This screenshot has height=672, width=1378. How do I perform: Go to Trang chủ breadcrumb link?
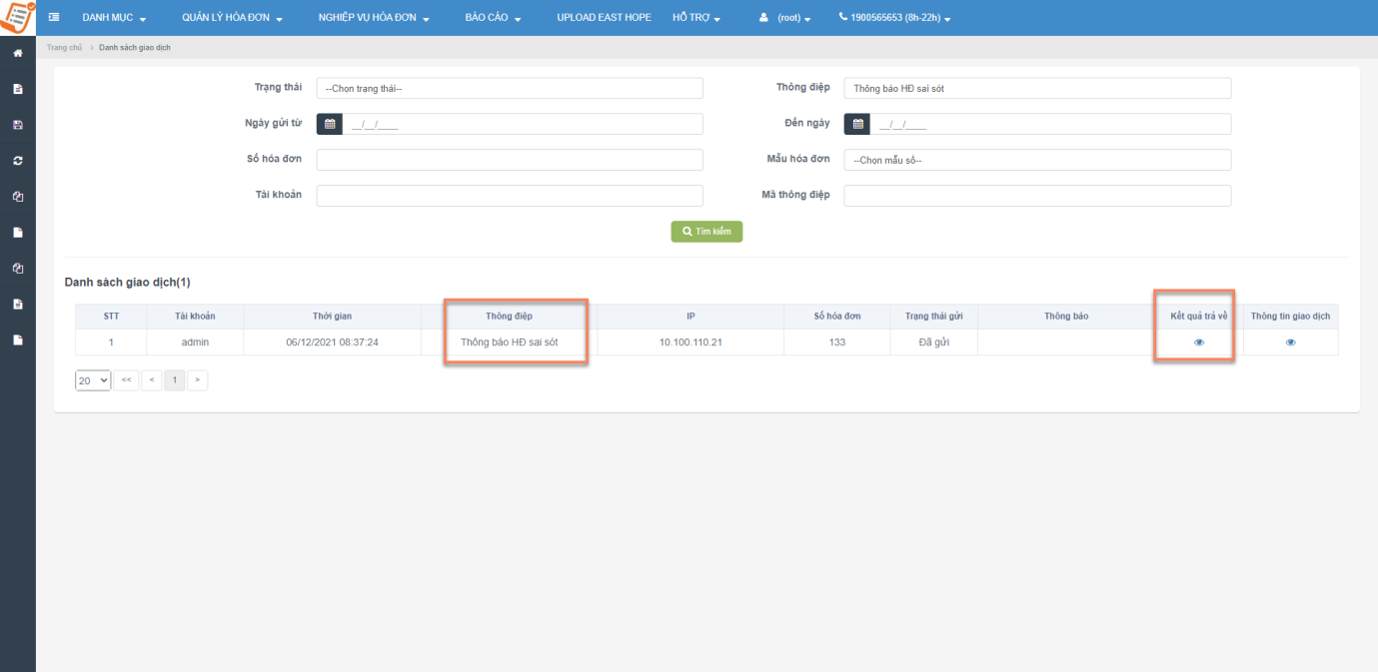(x=64, y=48)
